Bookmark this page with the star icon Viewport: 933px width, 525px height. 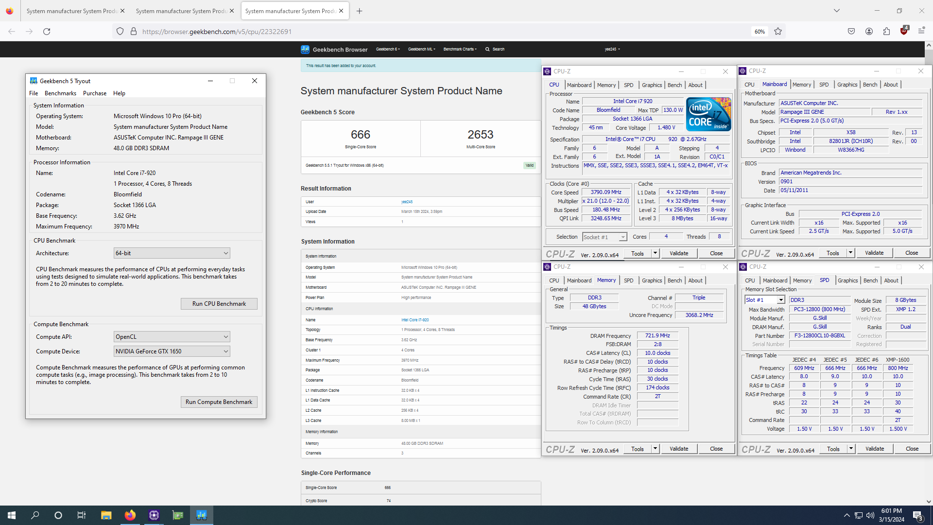(778, 32)
